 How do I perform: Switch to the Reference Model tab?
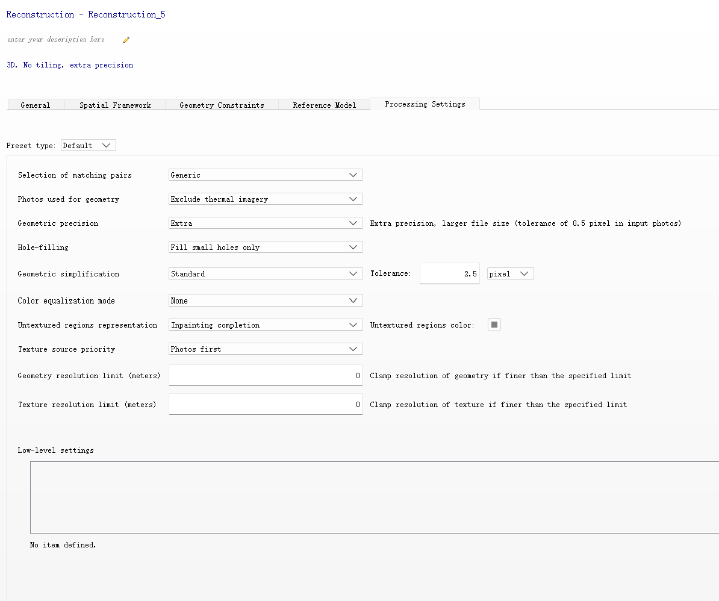[324, 105]
